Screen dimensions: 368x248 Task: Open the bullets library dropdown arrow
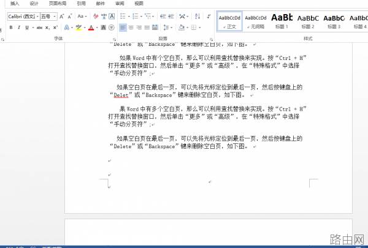tap(129, 16)
